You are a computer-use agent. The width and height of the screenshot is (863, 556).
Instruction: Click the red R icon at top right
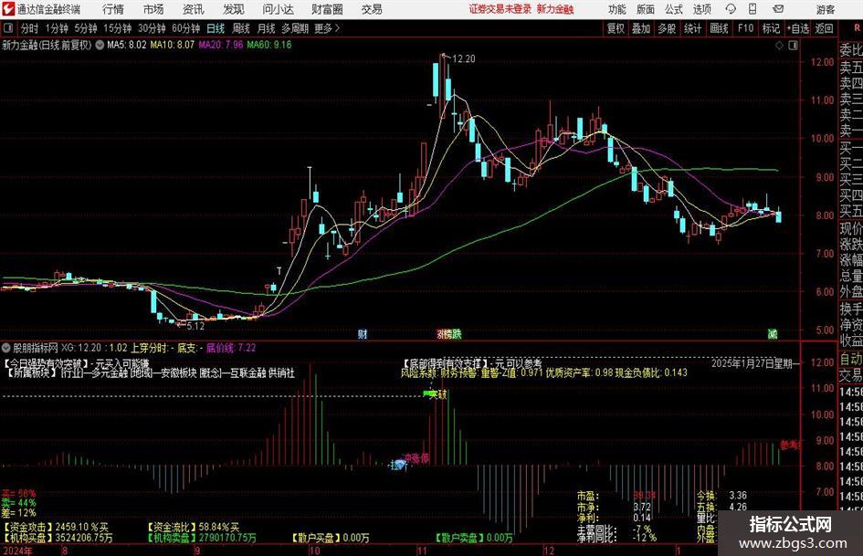(857, 28)
